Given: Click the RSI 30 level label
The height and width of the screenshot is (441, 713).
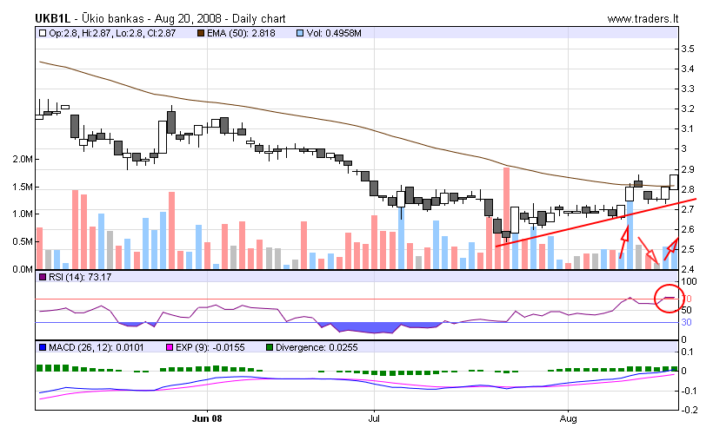Looking at the screenshot, I should 686,322.
